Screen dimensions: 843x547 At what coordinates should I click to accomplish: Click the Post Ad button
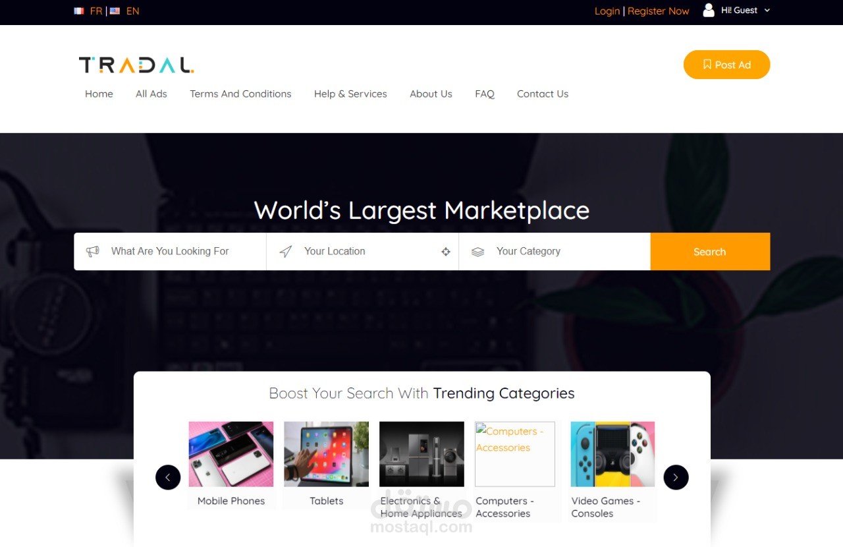pos(726,65)
